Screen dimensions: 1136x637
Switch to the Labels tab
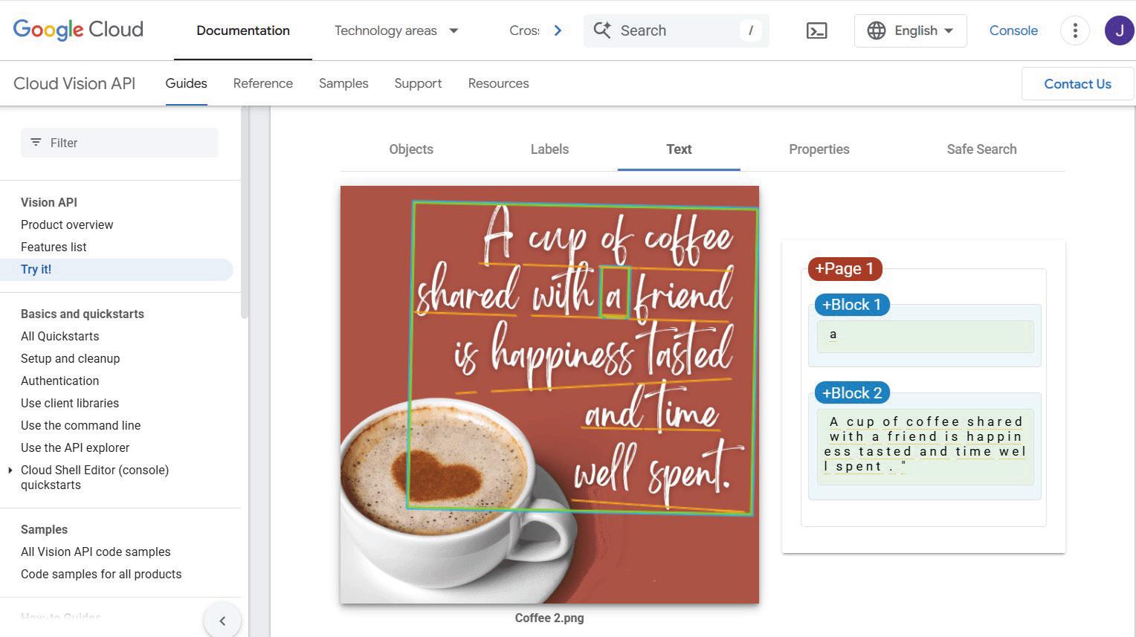[549, 149]
